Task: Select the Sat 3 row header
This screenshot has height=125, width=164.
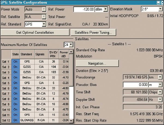Action: coord(6,72)
